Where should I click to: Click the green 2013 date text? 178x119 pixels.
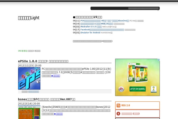(23, 51)
